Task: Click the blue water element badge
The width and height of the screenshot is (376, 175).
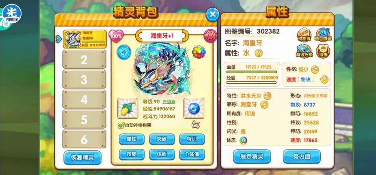Action: pos(124,52)
